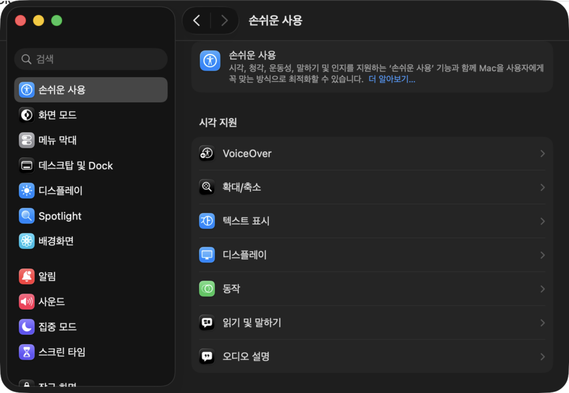
Task: Click the 손쉬운 사용 sidebar icon
Action: (27, 89)
